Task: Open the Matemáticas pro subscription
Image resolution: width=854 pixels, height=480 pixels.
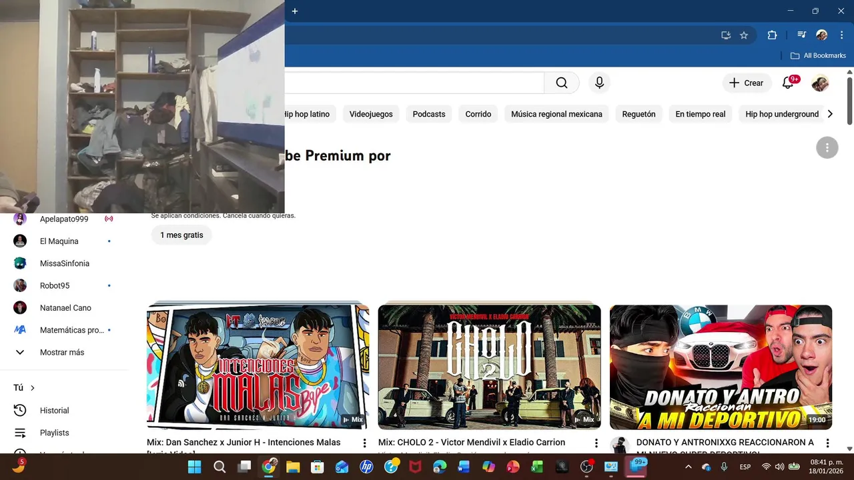Action: point(64,330)
